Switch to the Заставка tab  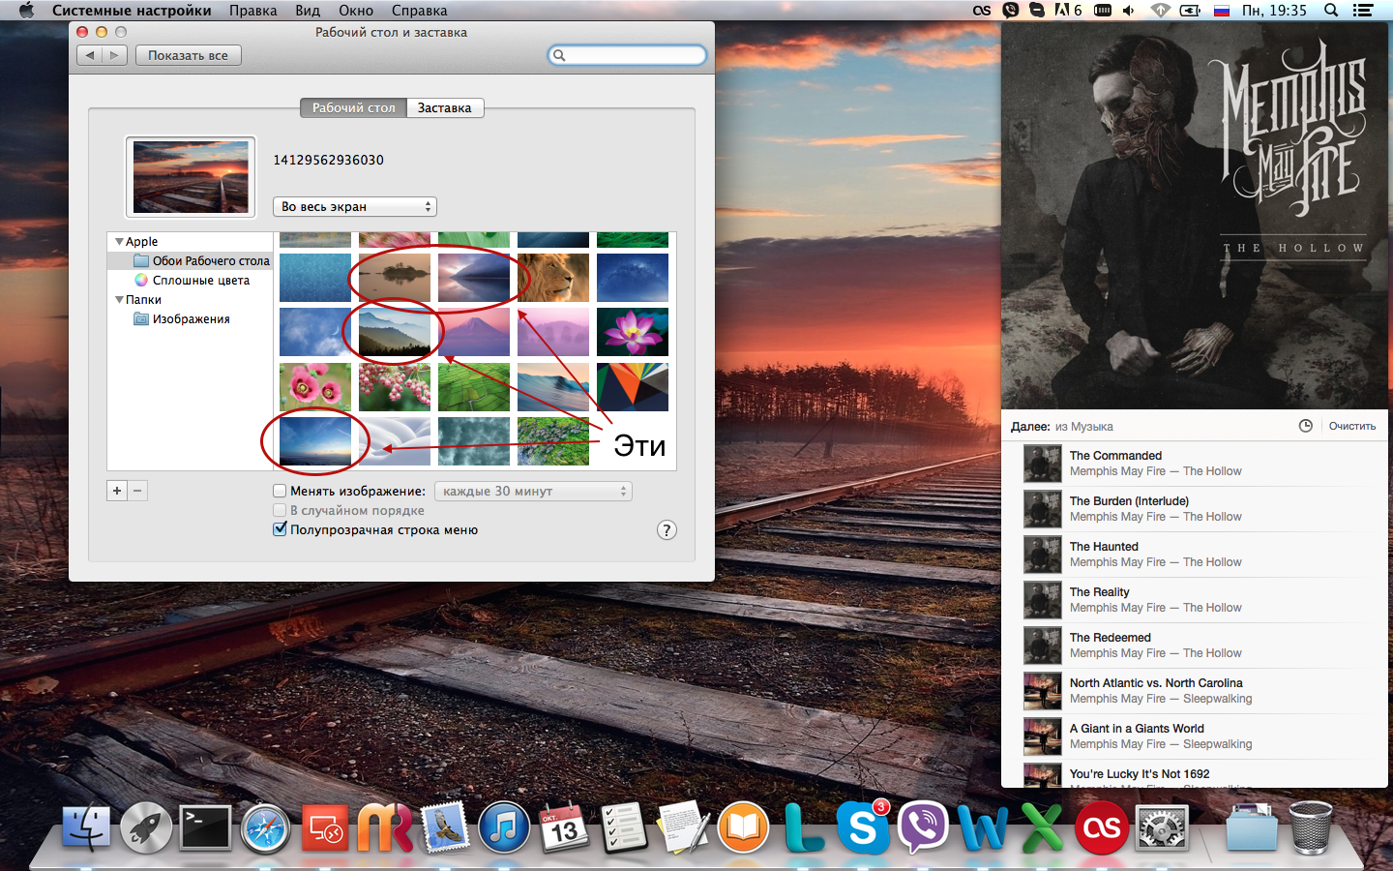pos(445,107)
